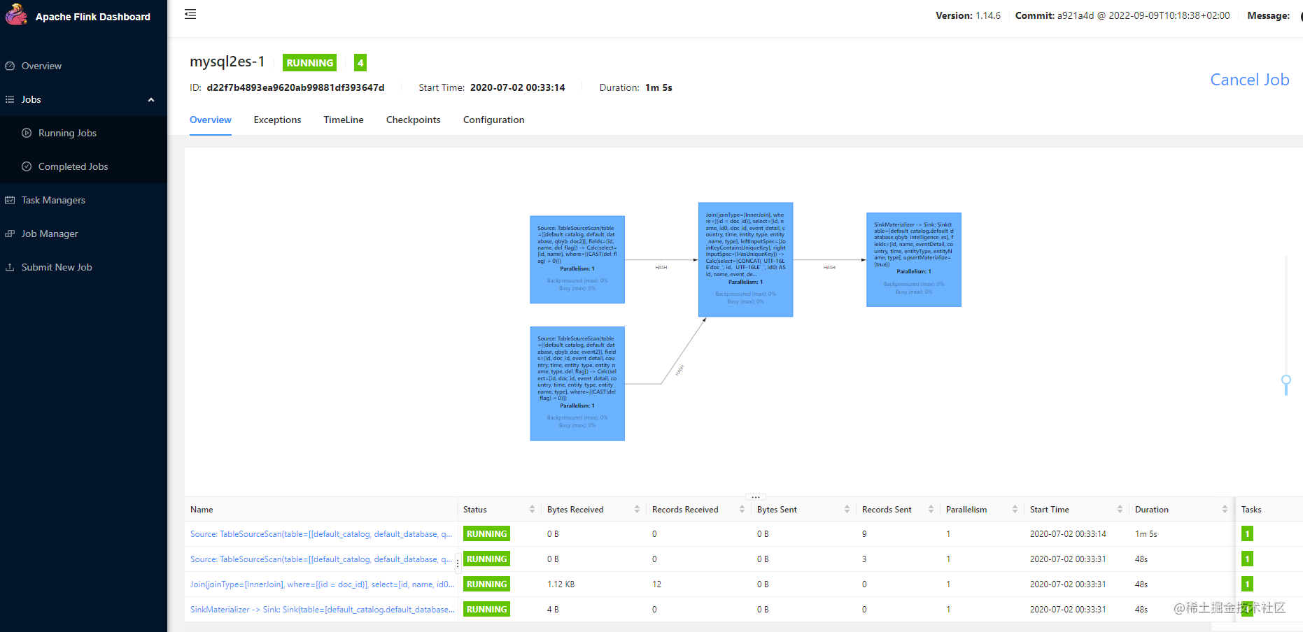Collapse the sidebar using the menu icon
Viewport: 1303px width, 632px height.
click(190, 13)
